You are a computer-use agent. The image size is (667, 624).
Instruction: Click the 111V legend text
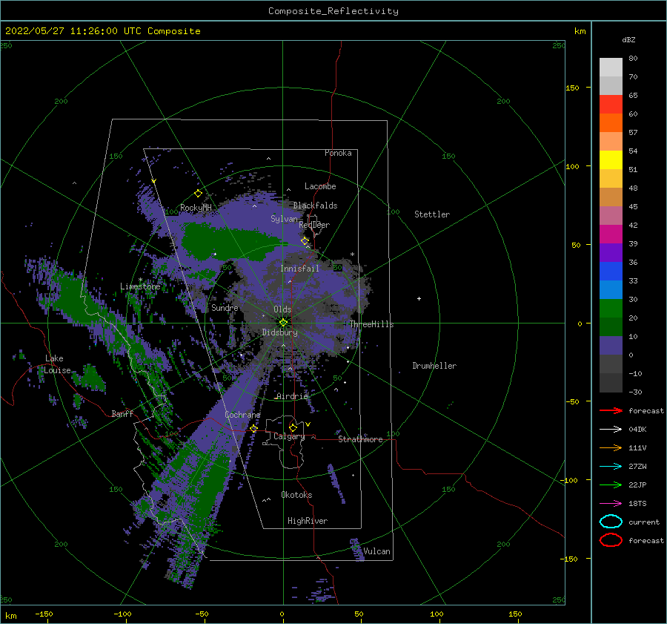coord(637,447)
